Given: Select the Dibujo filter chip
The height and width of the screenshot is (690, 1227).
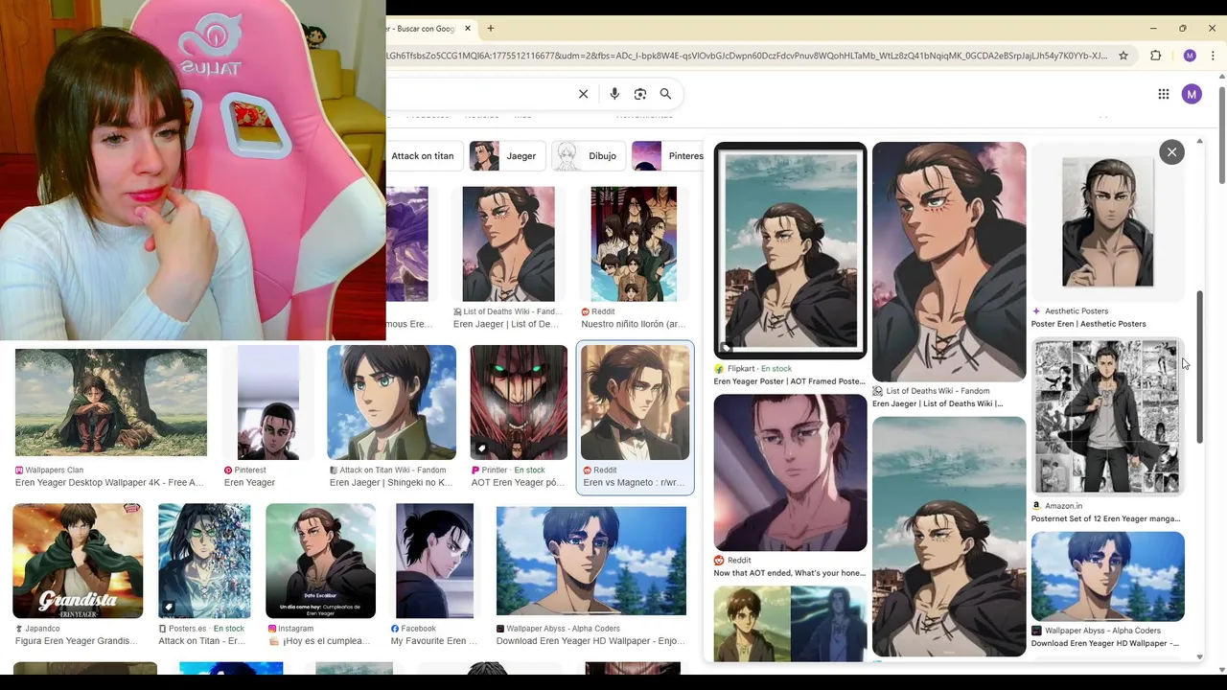Looking at the screenshot, I should (589, 156).
